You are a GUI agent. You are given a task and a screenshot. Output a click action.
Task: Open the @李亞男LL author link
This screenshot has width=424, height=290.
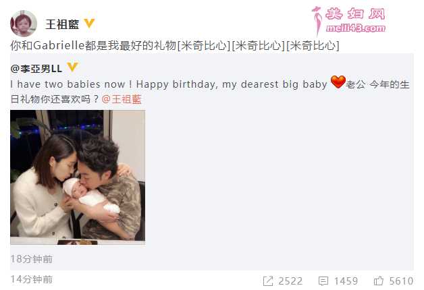36,69
